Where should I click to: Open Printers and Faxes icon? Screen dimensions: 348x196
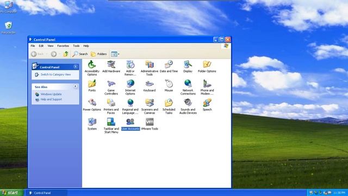click(x=111, y=106)
